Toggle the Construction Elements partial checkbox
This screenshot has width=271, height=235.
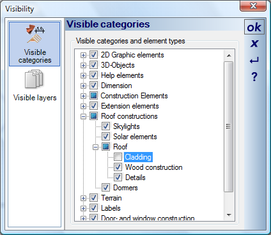coord(93,96)
